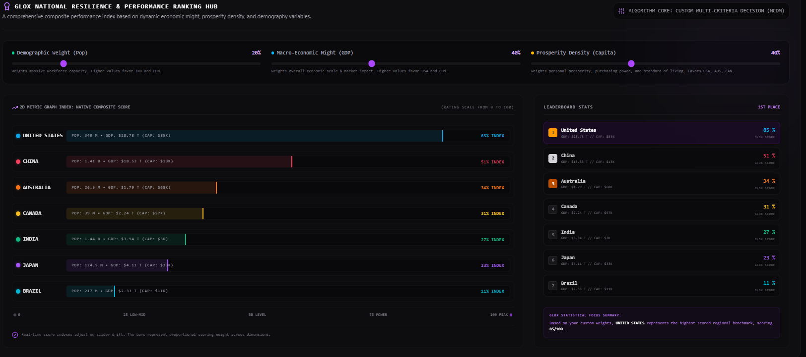Viewport: 806px width, 357px height.
Task: Click the 40% value of Prosperity Density
Action: (776, 53)
